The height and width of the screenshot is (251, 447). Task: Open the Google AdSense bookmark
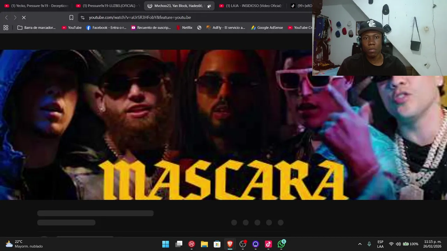[267, 28]
